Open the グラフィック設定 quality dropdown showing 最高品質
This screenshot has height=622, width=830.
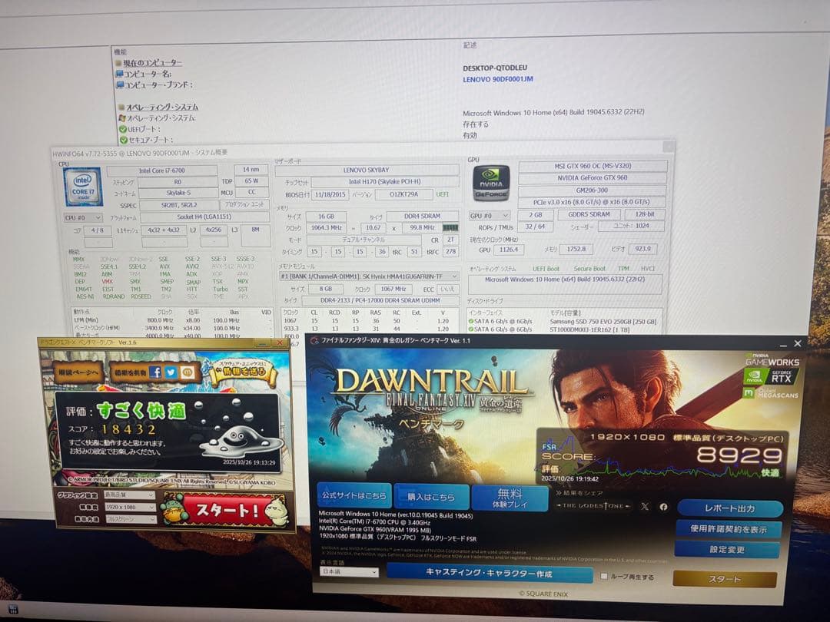pos(128,496)
